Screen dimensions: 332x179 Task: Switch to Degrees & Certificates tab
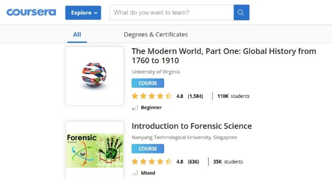pos(156,34)
